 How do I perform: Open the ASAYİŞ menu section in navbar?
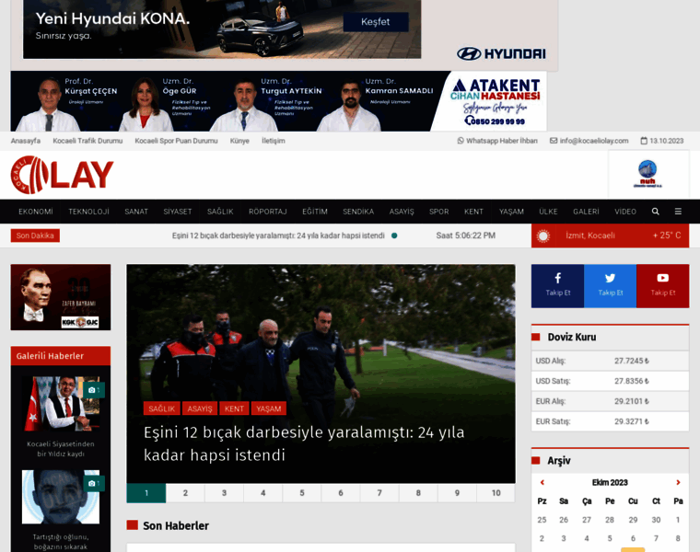402,212
